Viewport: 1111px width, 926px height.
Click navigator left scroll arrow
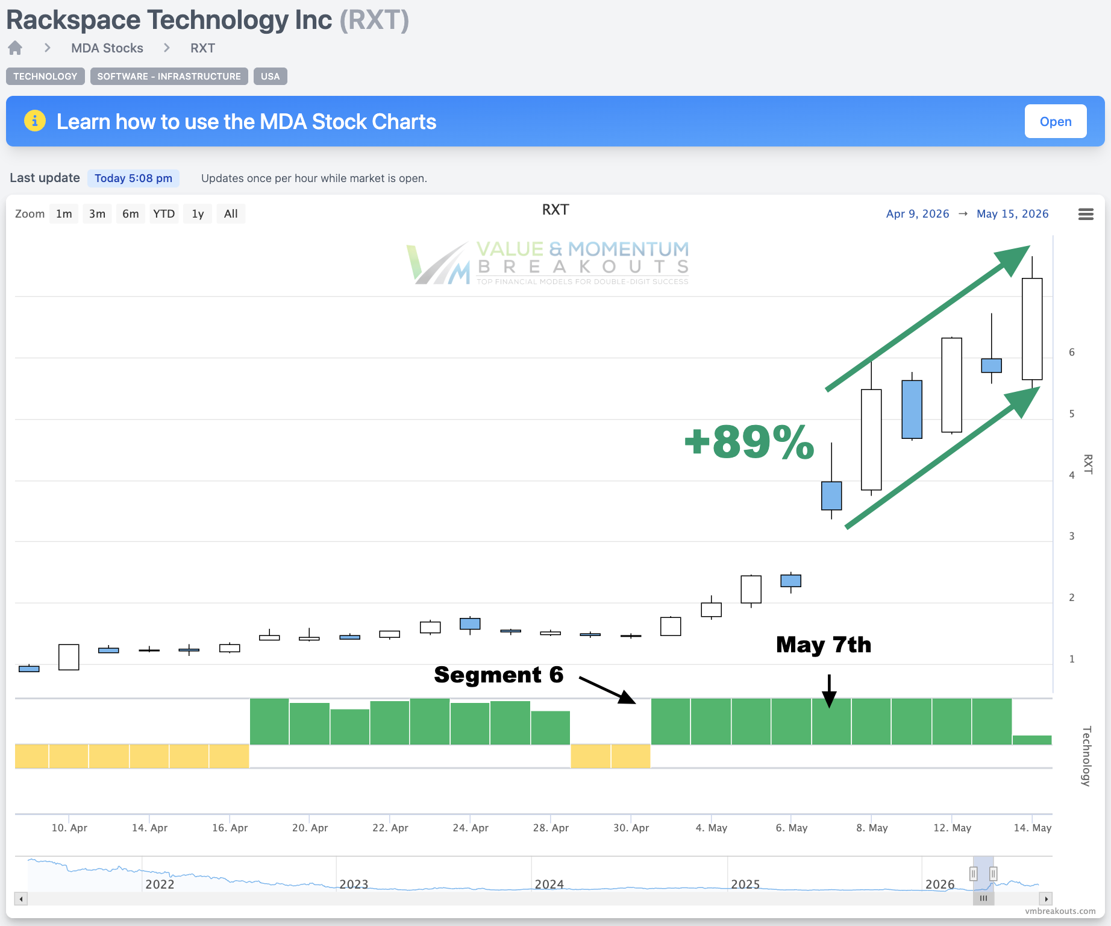21,899
